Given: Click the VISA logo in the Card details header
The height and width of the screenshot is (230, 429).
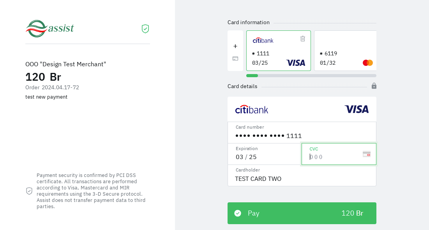Looking at the screenshot, I should tap(357, 109).
